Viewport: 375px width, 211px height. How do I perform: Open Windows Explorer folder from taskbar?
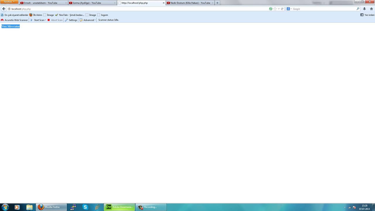click(29, 207)
